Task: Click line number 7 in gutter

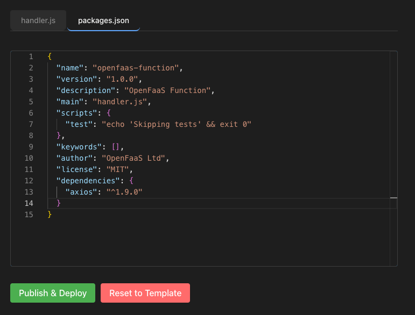Action: (31, 124)
